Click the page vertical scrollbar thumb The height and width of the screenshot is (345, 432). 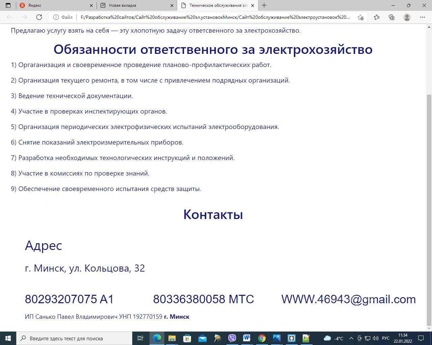[429, 209]
